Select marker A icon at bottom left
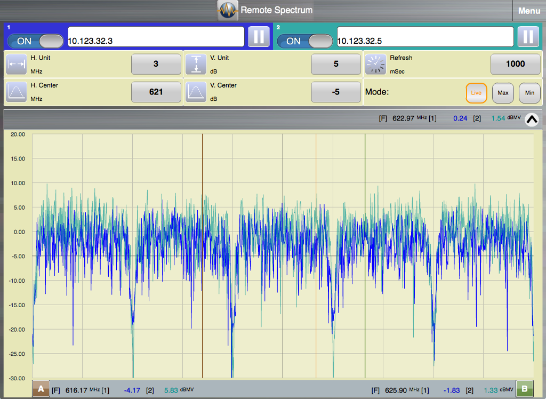The image size is (546, 399). (x=41, y=388)
